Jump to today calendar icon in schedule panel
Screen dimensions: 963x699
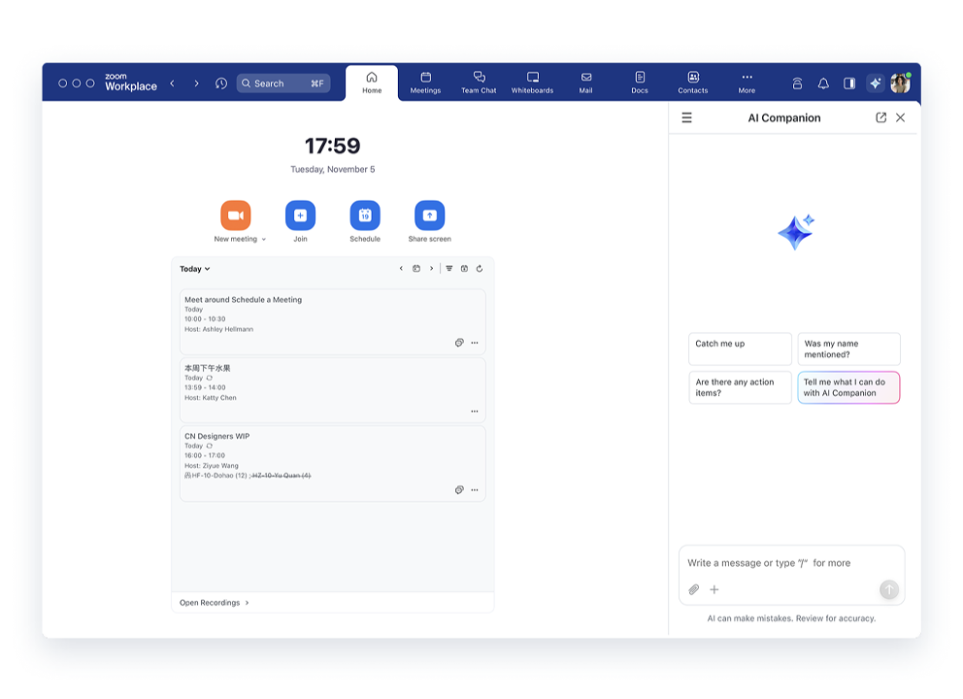pos(416,268)
